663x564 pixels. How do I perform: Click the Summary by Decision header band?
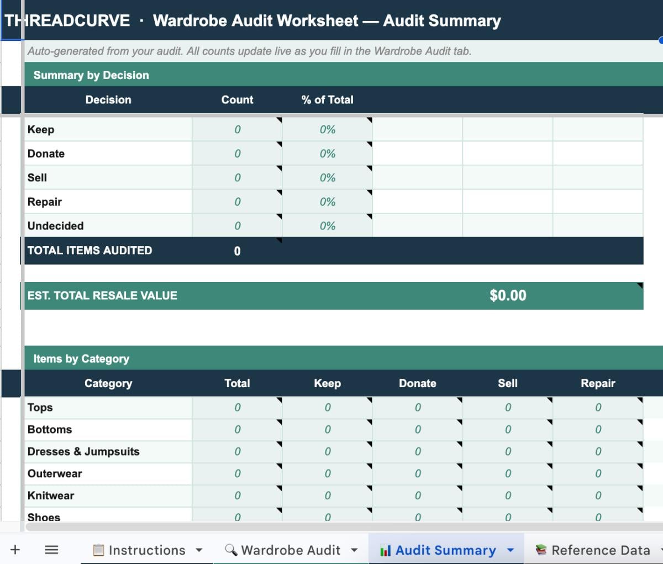(91, 75)
